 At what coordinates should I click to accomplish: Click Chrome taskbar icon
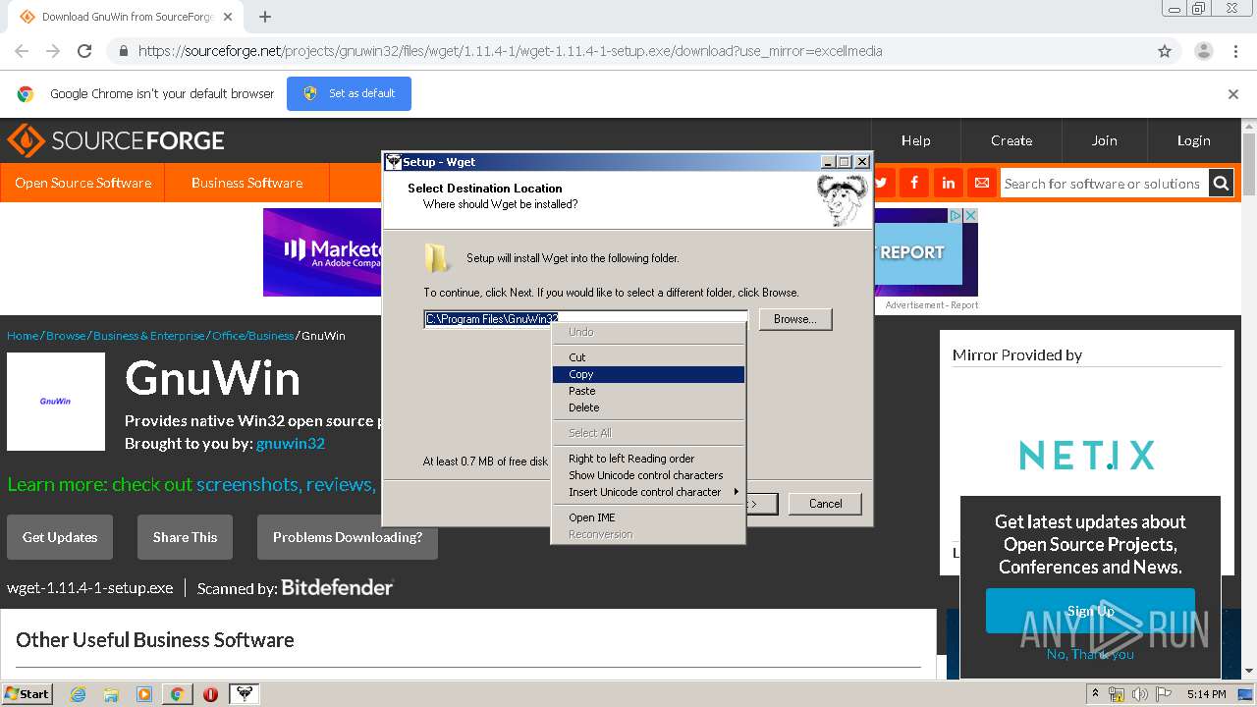177,694
